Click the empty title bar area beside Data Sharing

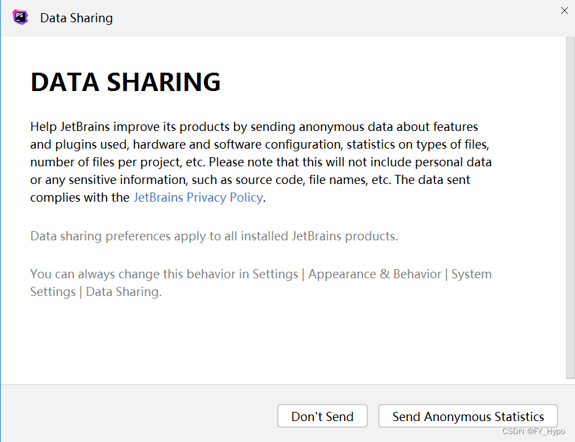click(330, 18)
